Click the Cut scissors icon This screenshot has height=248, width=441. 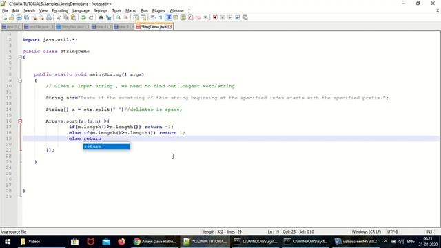pyautogui.click(x=59, y=17)
